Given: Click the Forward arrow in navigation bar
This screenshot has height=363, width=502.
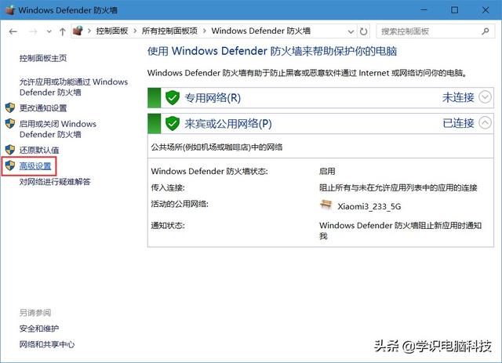Looking at the screenshot, I should [33, 31].
